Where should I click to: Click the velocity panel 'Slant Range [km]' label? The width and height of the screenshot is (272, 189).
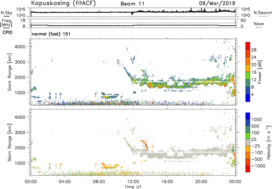(x=10, y=142)
